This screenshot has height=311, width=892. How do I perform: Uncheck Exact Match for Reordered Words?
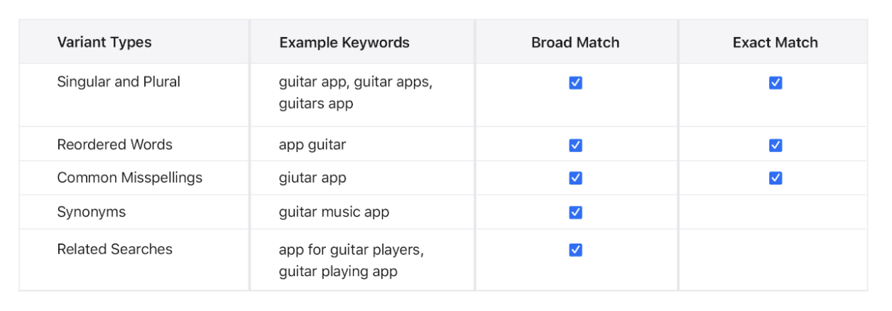pos(776,146)
